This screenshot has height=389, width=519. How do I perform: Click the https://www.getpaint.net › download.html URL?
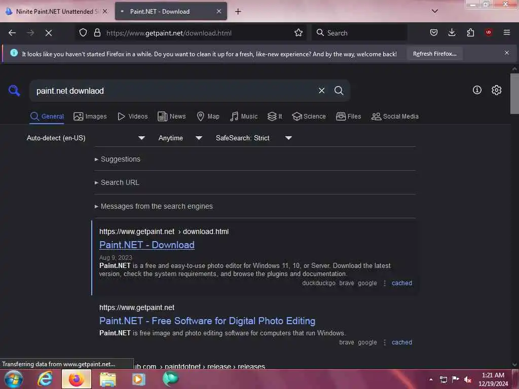164,231
